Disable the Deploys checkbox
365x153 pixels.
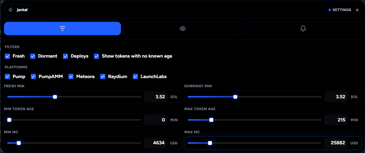[65, 56]
